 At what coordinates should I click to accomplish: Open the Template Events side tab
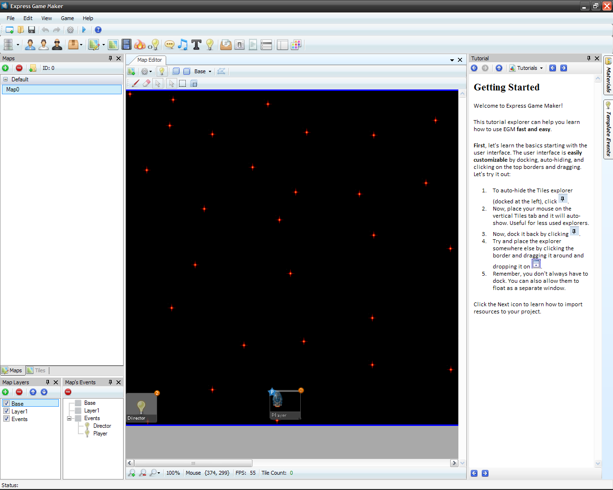click(608, 129)
